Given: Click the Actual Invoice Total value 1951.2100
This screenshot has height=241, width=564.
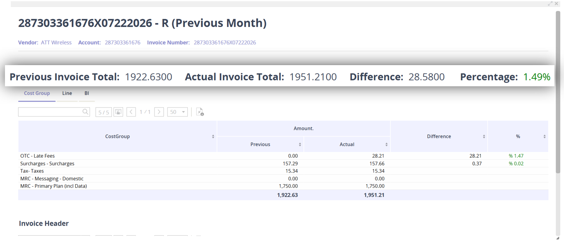Looking at the screenshot, I should coord(313,77).
